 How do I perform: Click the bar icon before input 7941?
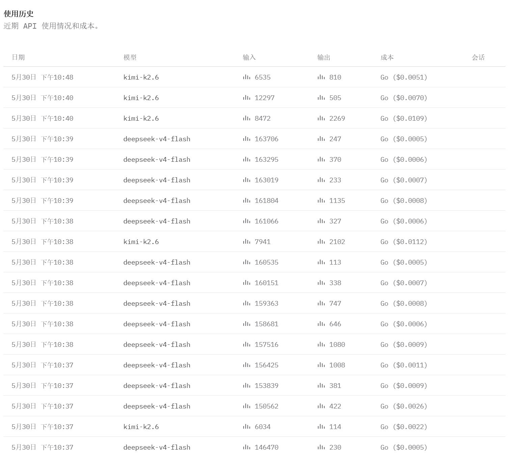246,242
